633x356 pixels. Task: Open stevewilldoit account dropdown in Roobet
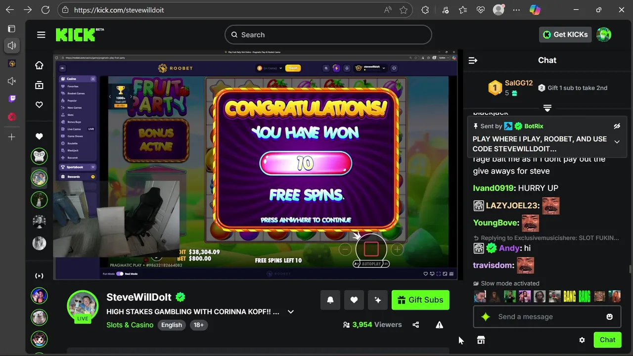370,68
